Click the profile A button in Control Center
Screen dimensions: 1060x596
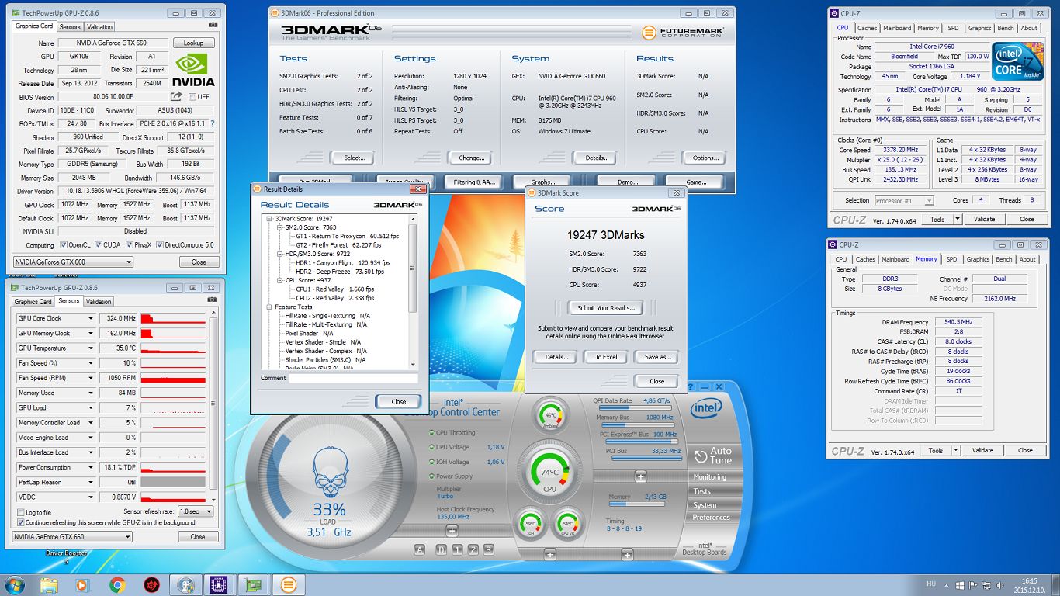click(420, 549)
